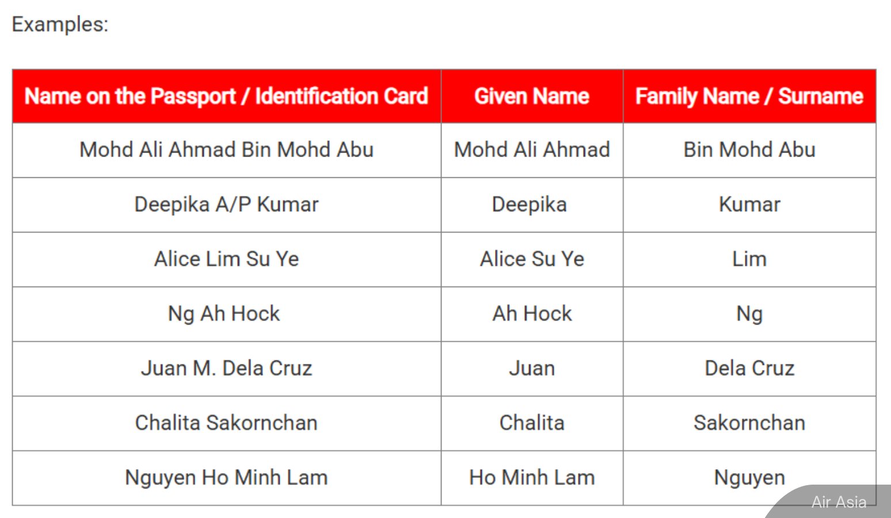
Task: Select the 'Nguyen Ho Minh Lam' cell
Action: (227, 478)
